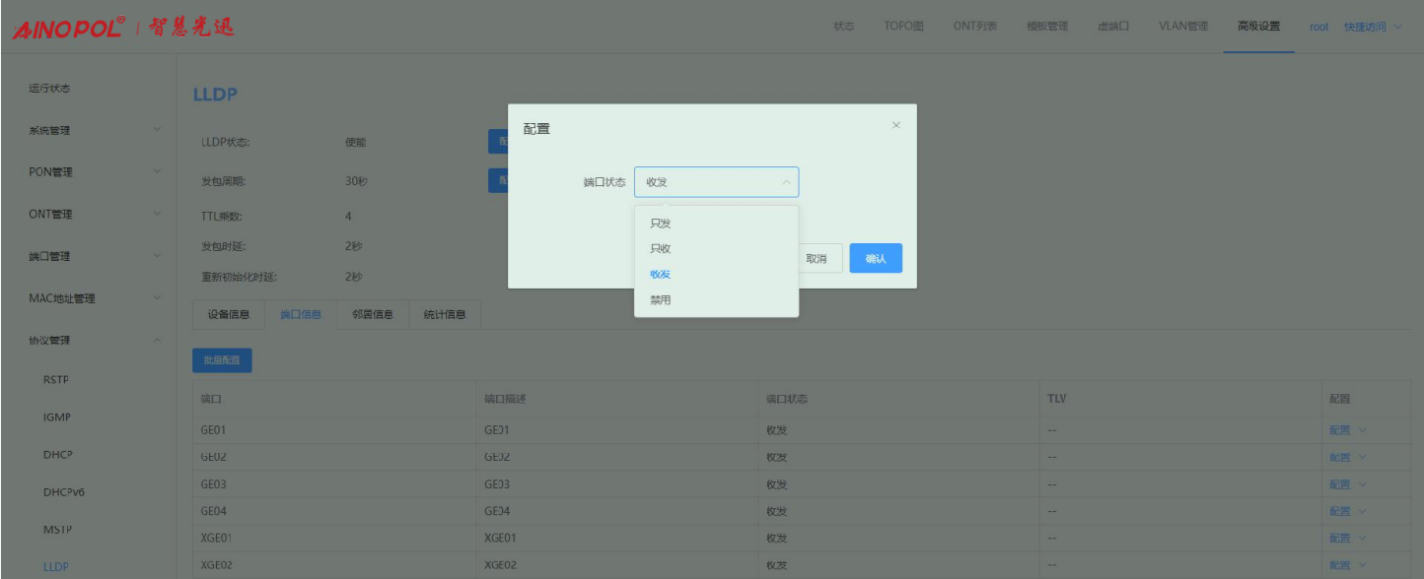This screenshot has height=579, width=1424.
Task: Collapse the 协议管理 sidebar chevron
Action: coord(157,341)
